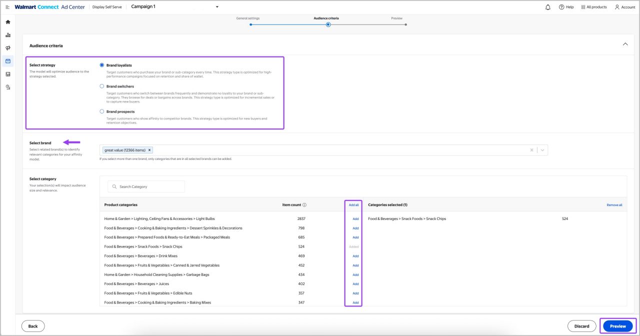Go to Home via sidebar house icon
The image size is (640, 336).
point(8,22)
